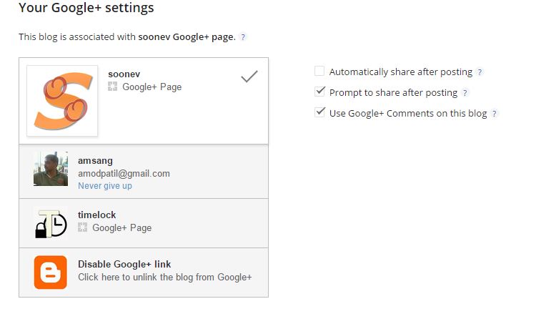
Task: Open help for Use Google+ Comments
Action: [494, 114]
